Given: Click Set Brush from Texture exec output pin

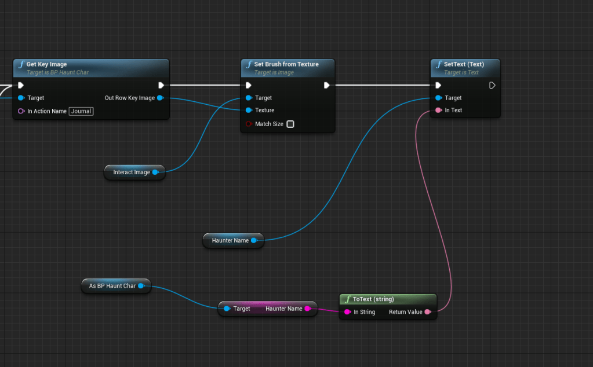Looking at the screenshot, I should (x=327, y=85).
